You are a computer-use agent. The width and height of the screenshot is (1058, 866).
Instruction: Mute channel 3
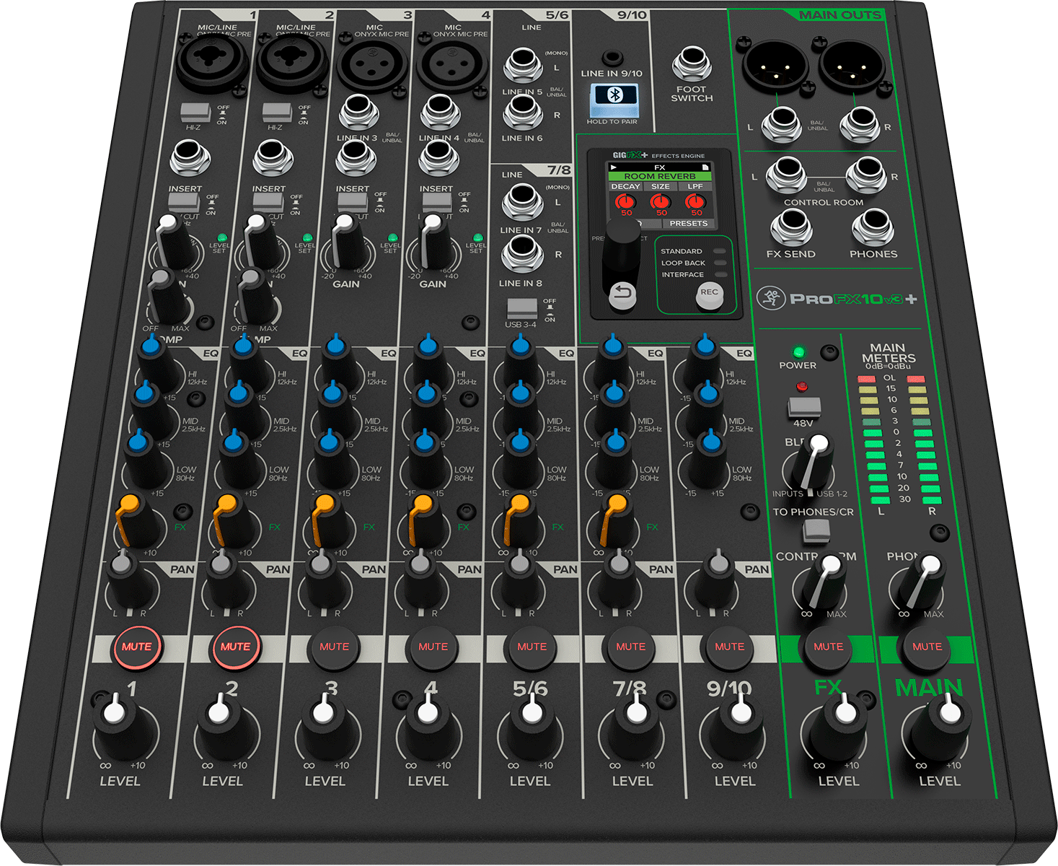(x=334, y=647)
